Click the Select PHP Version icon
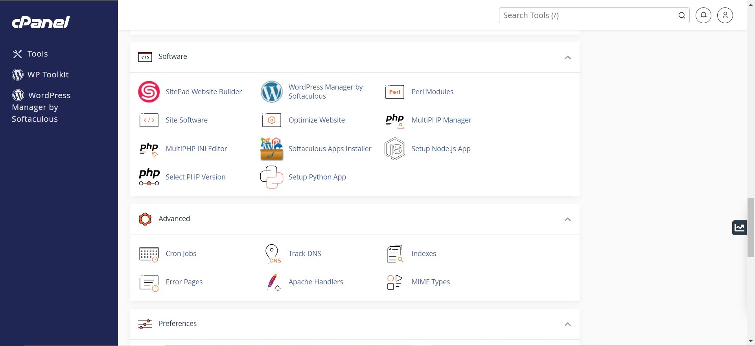 point(149,177)
